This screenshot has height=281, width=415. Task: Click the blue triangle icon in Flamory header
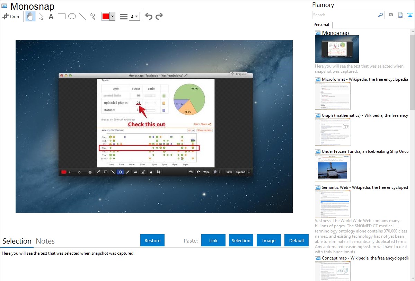[x=410, y=15]
